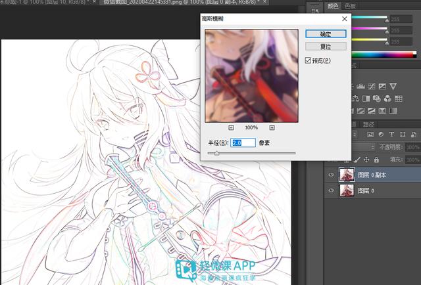Lock all with the padlock icon
The width and height of the screenshot is (421, 285).
pos(376,160)
